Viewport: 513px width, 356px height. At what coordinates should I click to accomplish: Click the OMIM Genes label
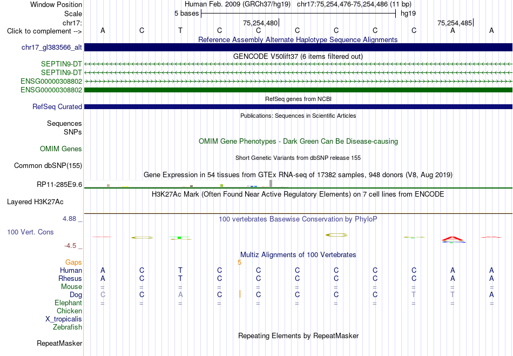(x=61, y=149)
